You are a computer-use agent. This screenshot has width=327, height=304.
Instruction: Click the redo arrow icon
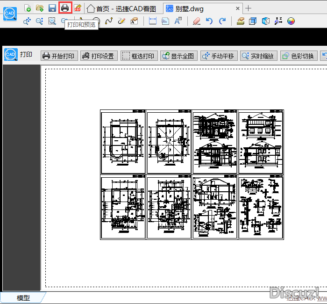coord(222,21)
